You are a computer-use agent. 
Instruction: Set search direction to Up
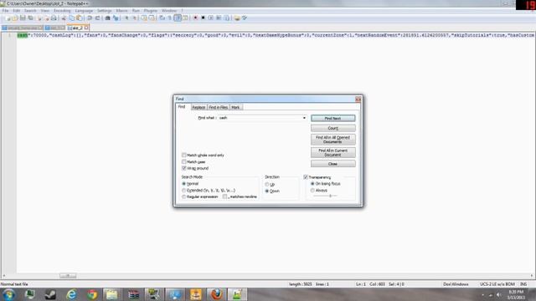pos(267,185)
